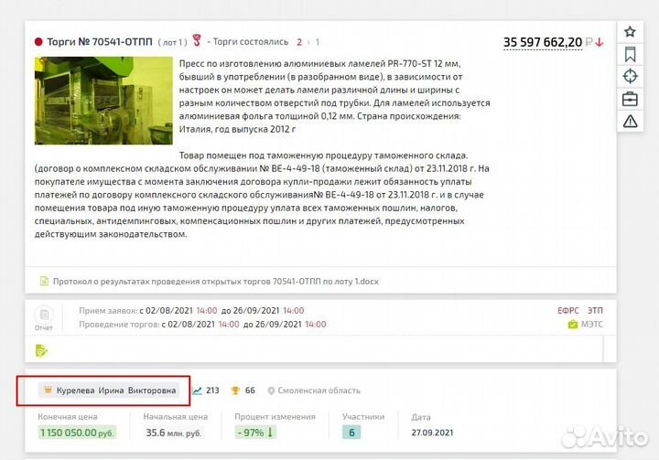Click the red down arrow near price
659x460 pixels.
click(x=600, y=42)
